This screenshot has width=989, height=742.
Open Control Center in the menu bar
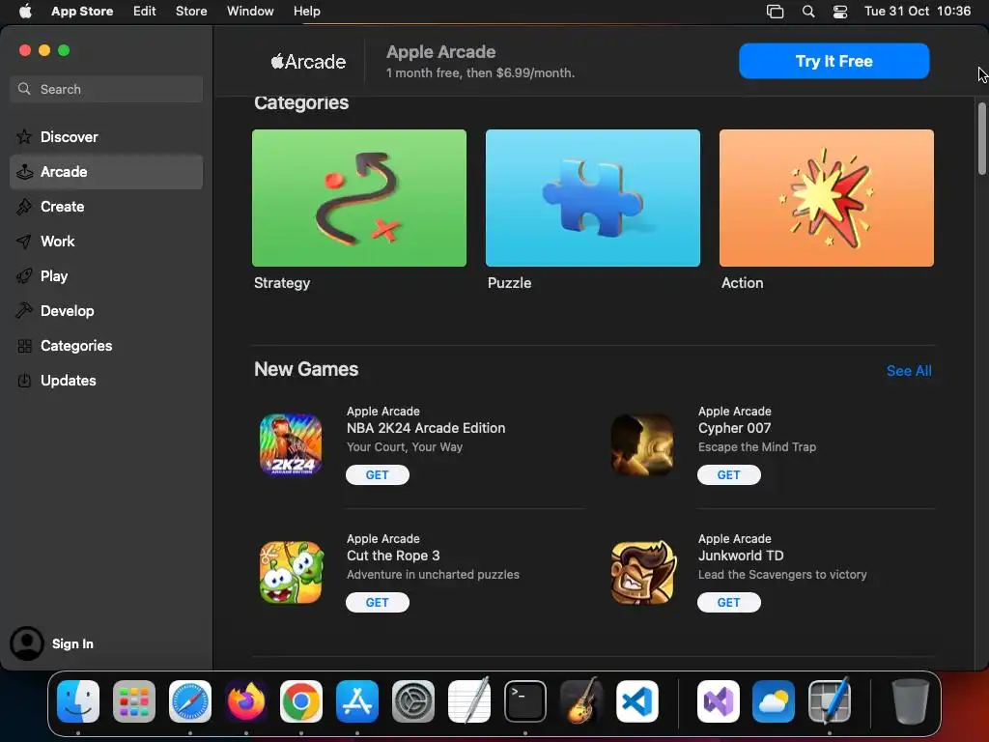(840, 12)
